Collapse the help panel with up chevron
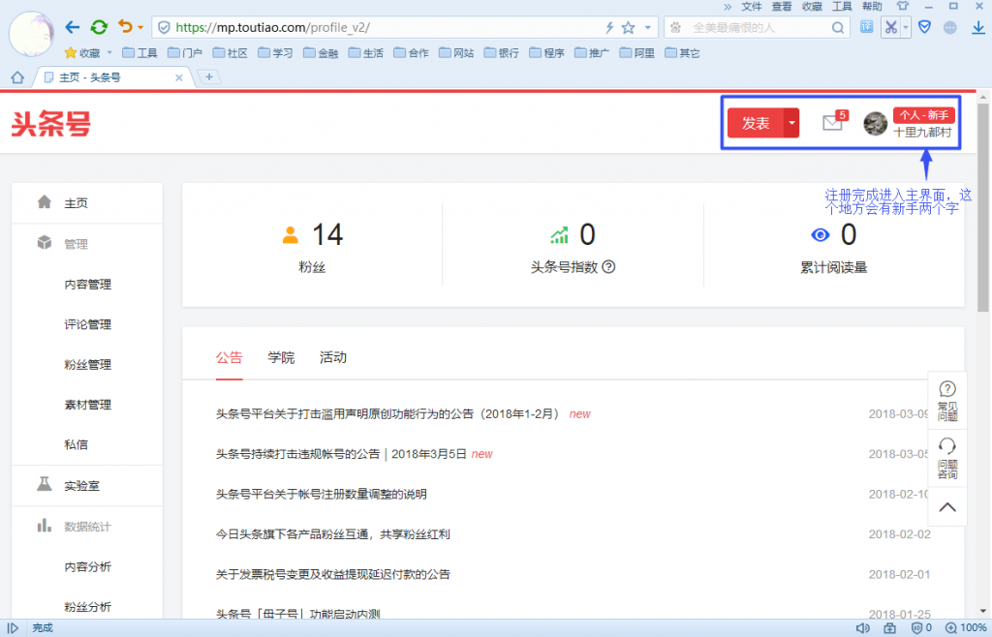Viewport: 992px width, 637px height. coord(946,506)
